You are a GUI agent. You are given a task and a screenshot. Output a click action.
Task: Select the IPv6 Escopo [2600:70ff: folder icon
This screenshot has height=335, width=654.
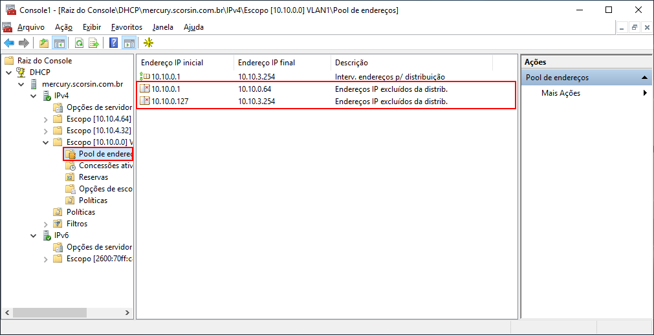click(58, 259)
